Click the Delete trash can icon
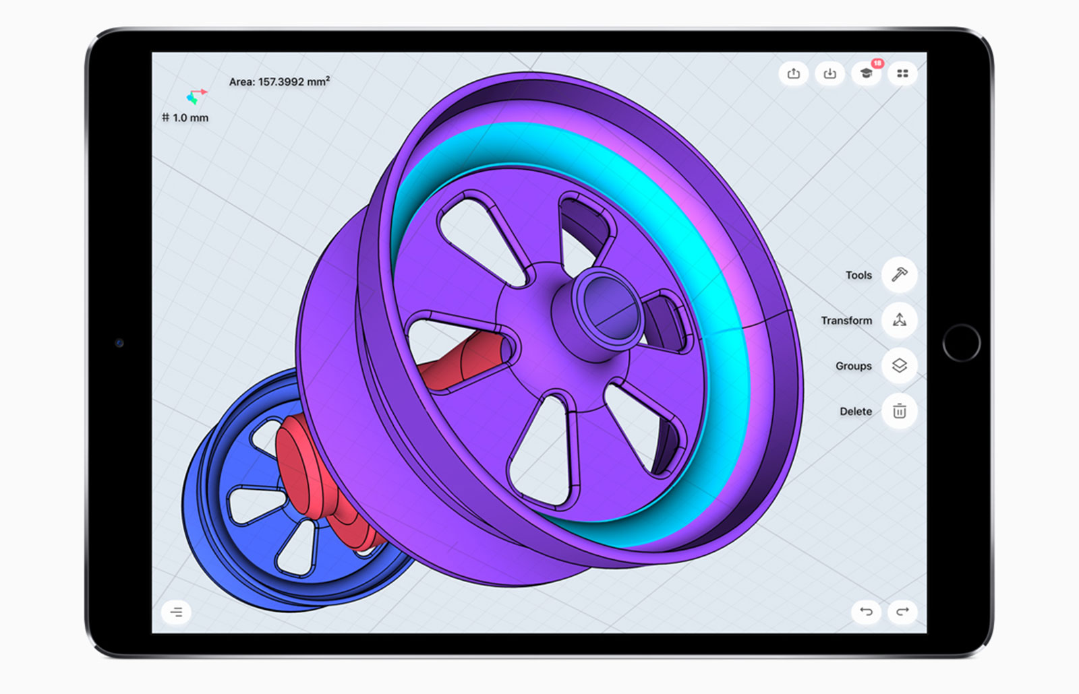The image size is (1079, 694). click(900, 411)
